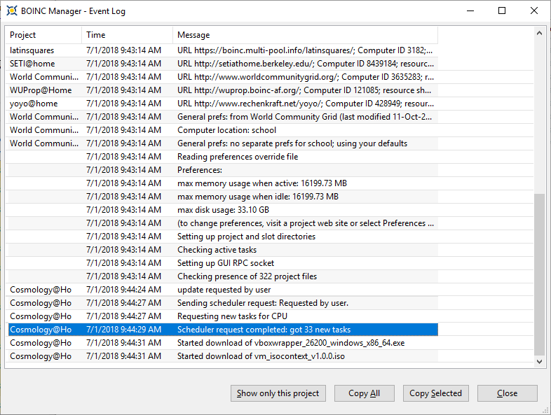Click the scrollbar down arrow
Screen dimensions: 551x415
click(539, 361)
